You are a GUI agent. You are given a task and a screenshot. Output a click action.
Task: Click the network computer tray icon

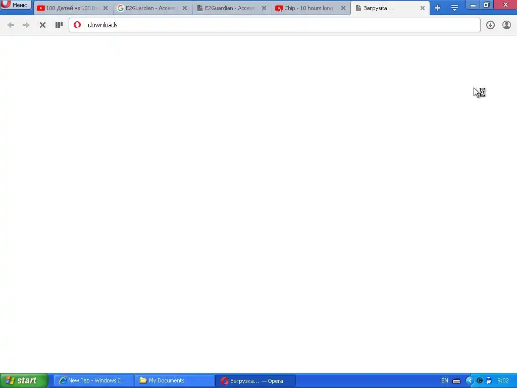[x=489, y=381]
